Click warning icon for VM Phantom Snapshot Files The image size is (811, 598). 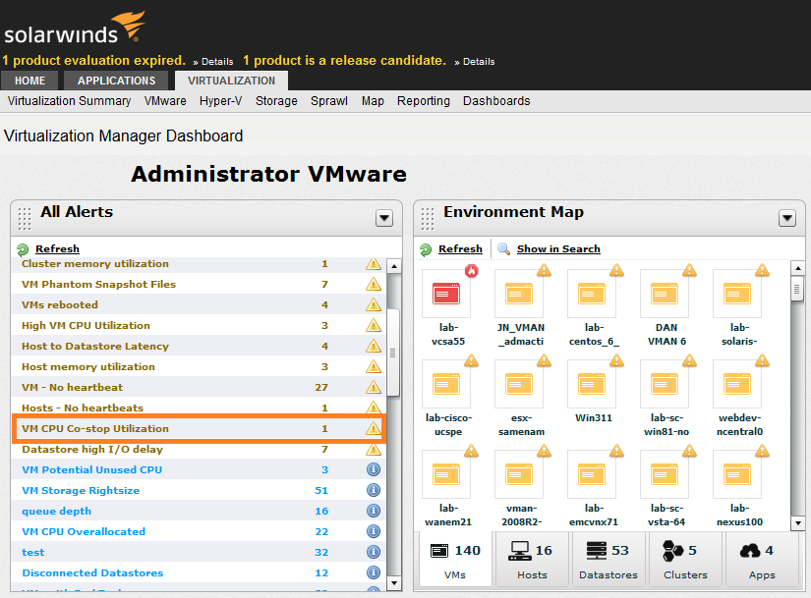click(x=374, y=284)
